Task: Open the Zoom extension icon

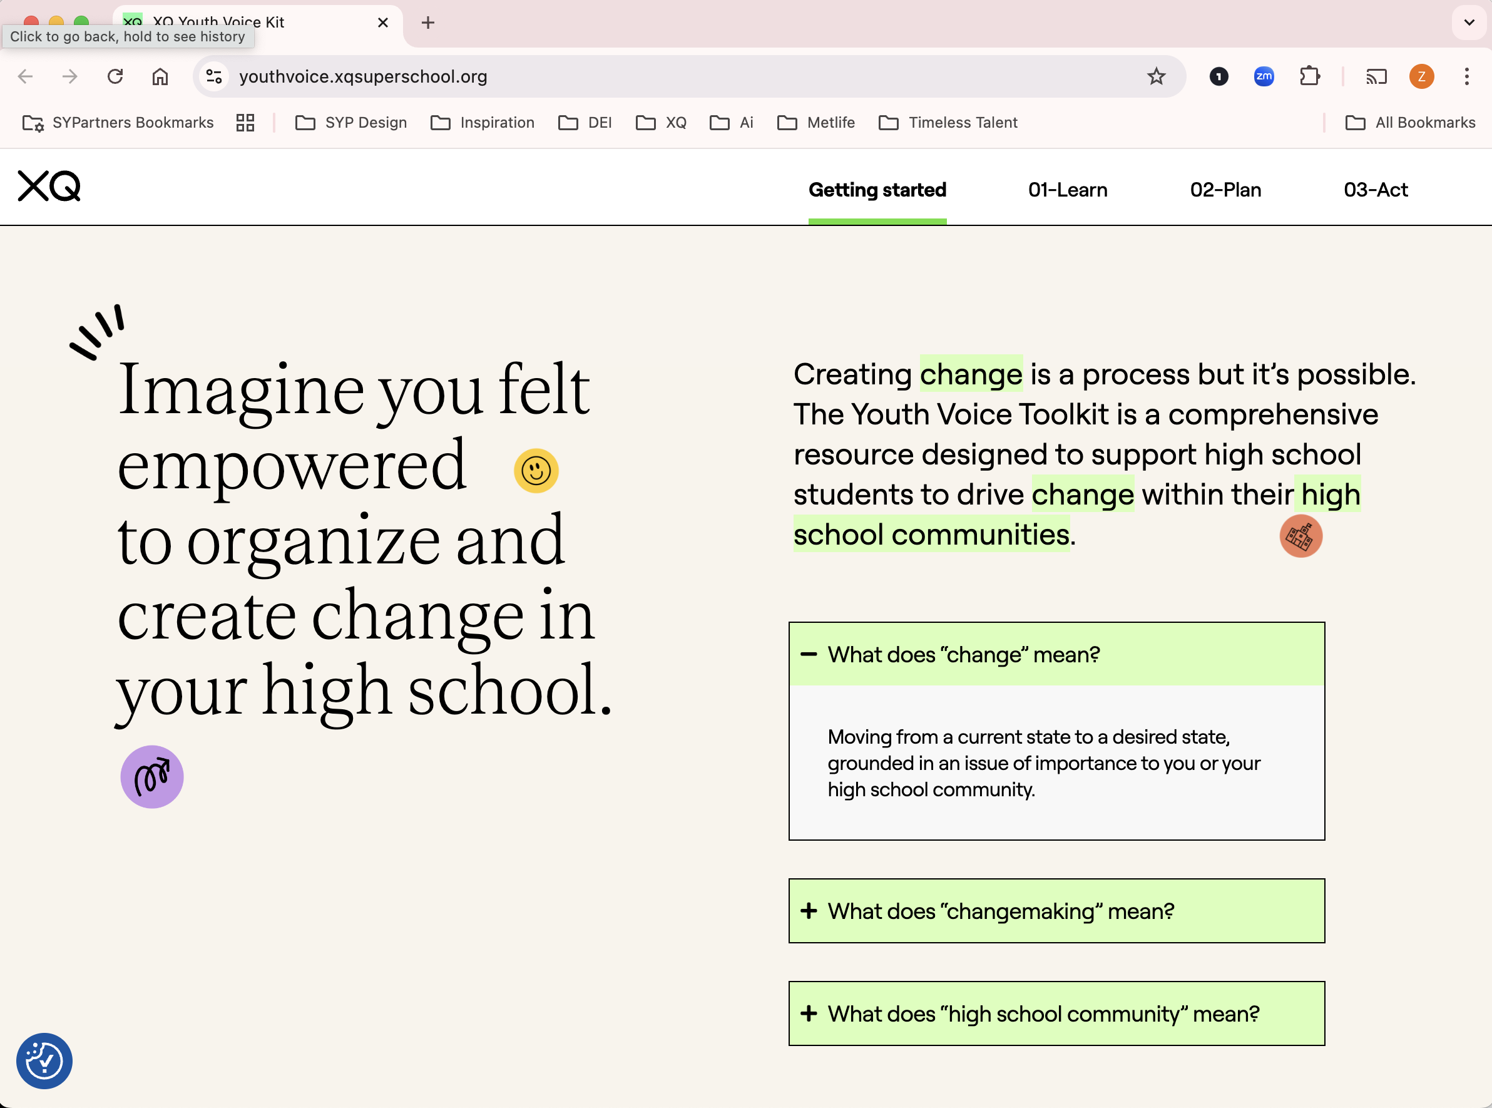Action: (1264, 76)
